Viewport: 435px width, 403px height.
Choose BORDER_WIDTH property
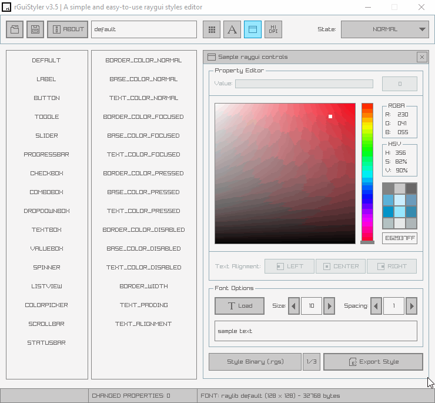143,286
